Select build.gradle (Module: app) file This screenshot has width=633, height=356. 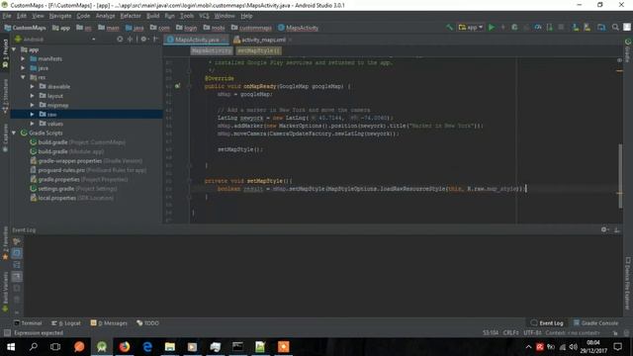click(67, 151)
